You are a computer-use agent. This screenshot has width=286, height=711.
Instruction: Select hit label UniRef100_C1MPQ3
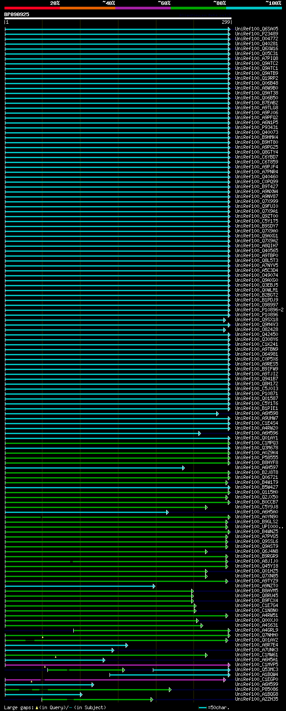tap(257, 443)
